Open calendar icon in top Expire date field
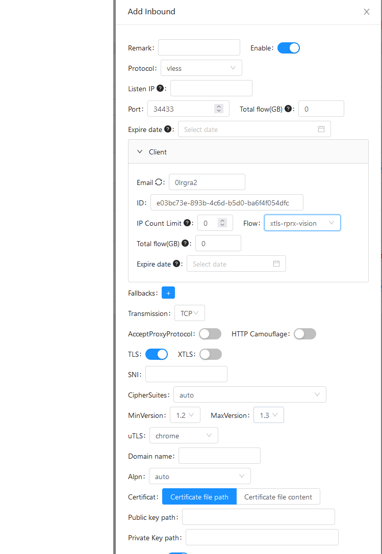The image size is (382, 554). [x=321, y=129]
